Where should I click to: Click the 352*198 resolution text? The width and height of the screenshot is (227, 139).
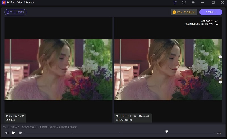[x=10, y=120]
